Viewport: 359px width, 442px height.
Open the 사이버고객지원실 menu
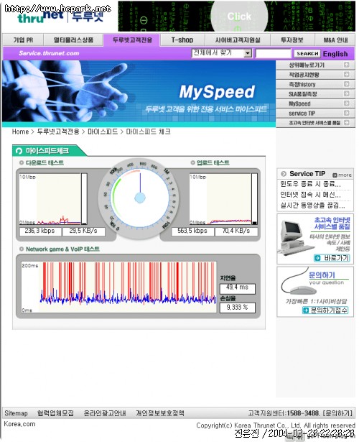[x=238, y=40]
